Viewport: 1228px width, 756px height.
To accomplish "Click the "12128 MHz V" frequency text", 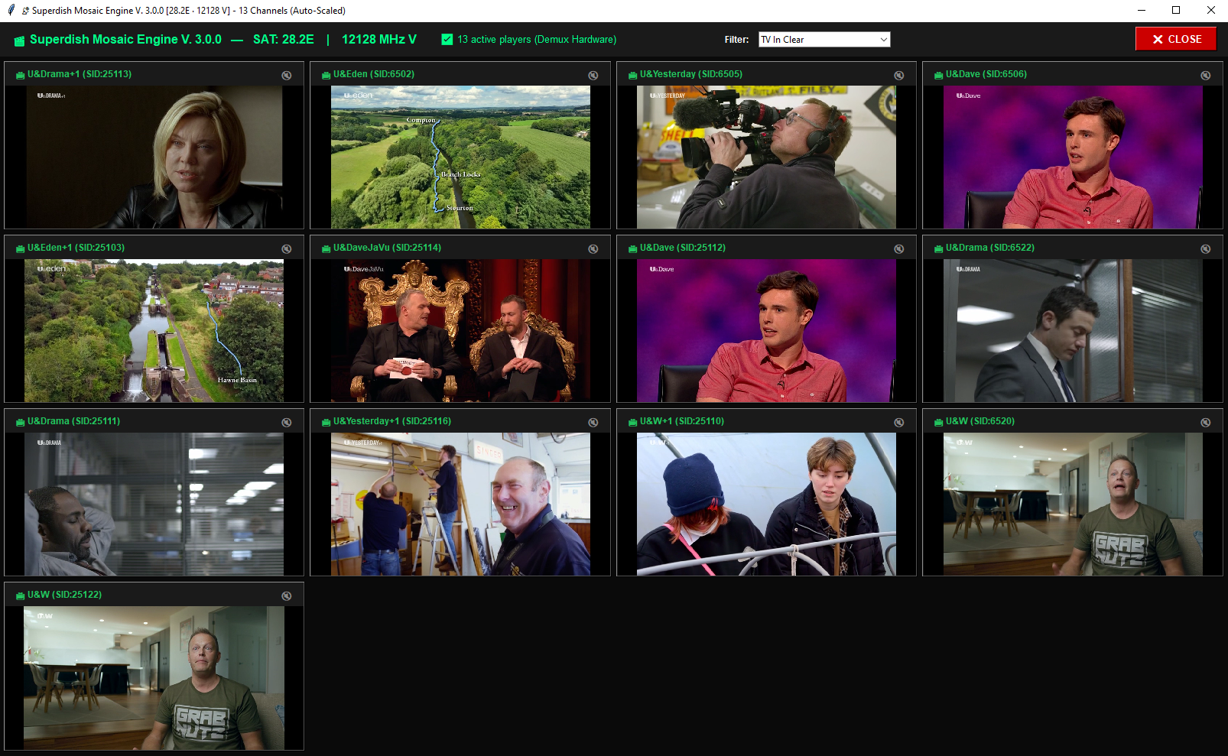I will pos(379,39).
